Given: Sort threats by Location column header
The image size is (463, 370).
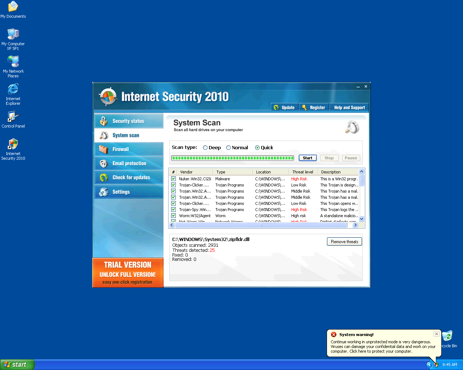Looking at the screenshot, I should (271, 172).
